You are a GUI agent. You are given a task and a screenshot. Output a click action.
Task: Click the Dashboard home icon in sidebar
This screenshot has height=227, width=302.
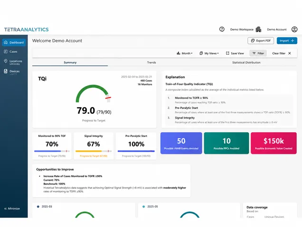[6, 42]
